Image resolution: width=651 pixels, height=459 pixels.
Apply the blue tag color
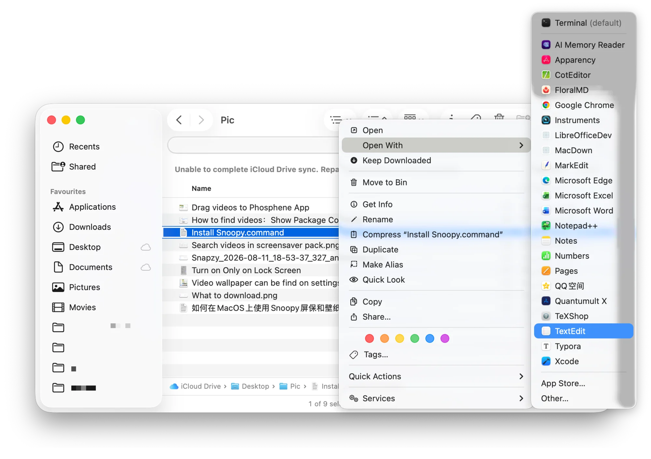point(430,338)
